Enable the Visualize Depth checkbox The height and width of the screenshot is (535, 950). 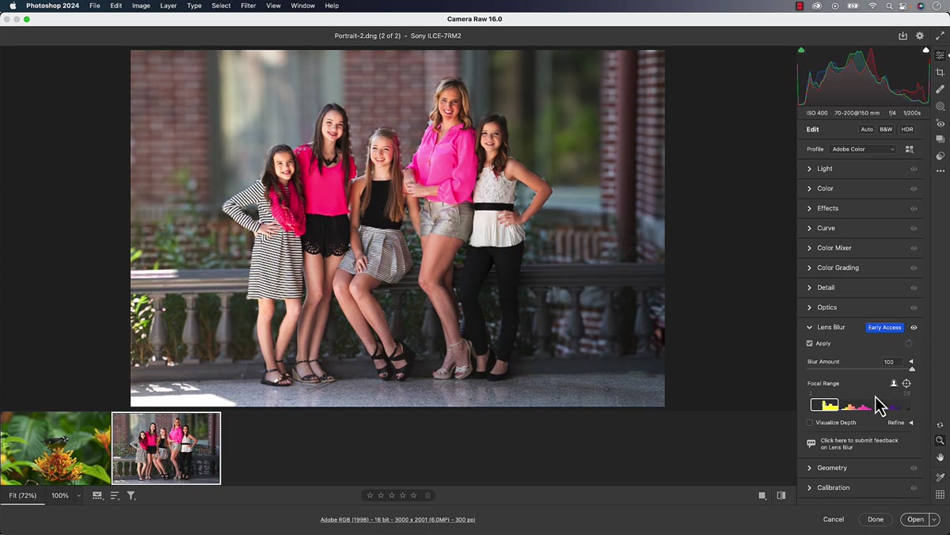(x=809, y=423)
